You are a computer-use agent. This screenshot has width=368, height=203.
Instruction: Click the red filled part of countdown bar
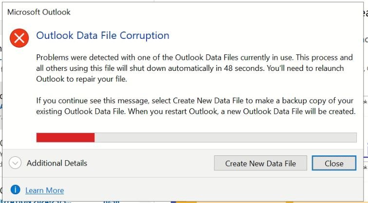(x=66, y=137)
